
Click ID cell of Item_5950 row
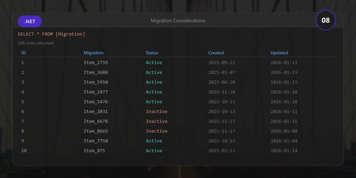tap(23, 82)
